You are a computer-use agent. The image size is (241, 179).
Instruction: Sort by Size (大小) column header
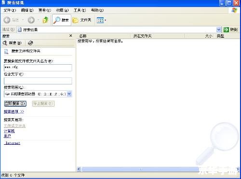[200, 36]
